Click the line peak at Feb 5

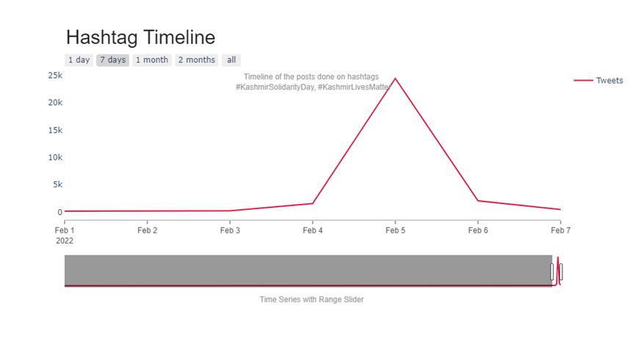point(395,79)
